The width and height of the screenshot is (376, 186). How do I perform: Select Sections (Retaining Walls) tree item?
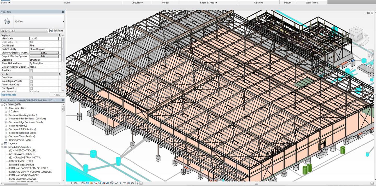(22, 133)
